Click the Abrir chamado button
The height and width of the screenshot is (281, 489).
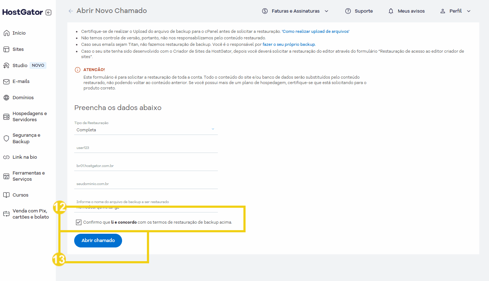[98, 241]
